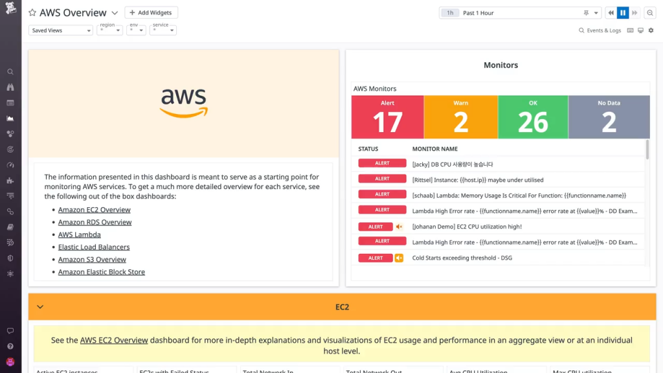Click the zoom-out magnifier icon
The image size is (663, 373).
(x=649, y=12)
